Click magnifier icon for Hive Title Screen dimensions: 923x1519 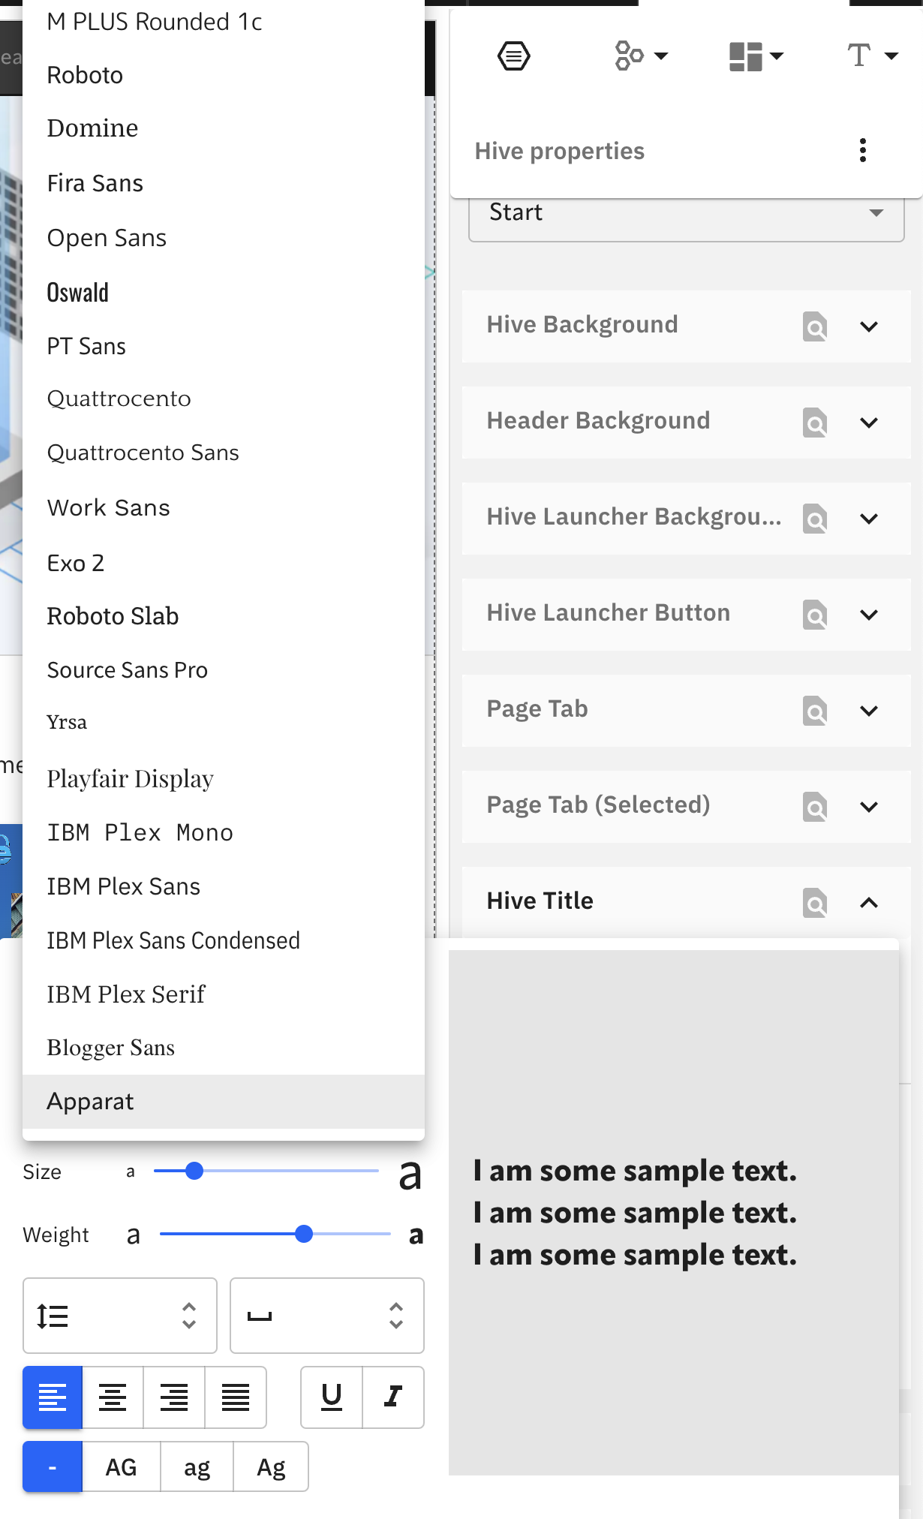pyautogui.click(x=815, y=903)
